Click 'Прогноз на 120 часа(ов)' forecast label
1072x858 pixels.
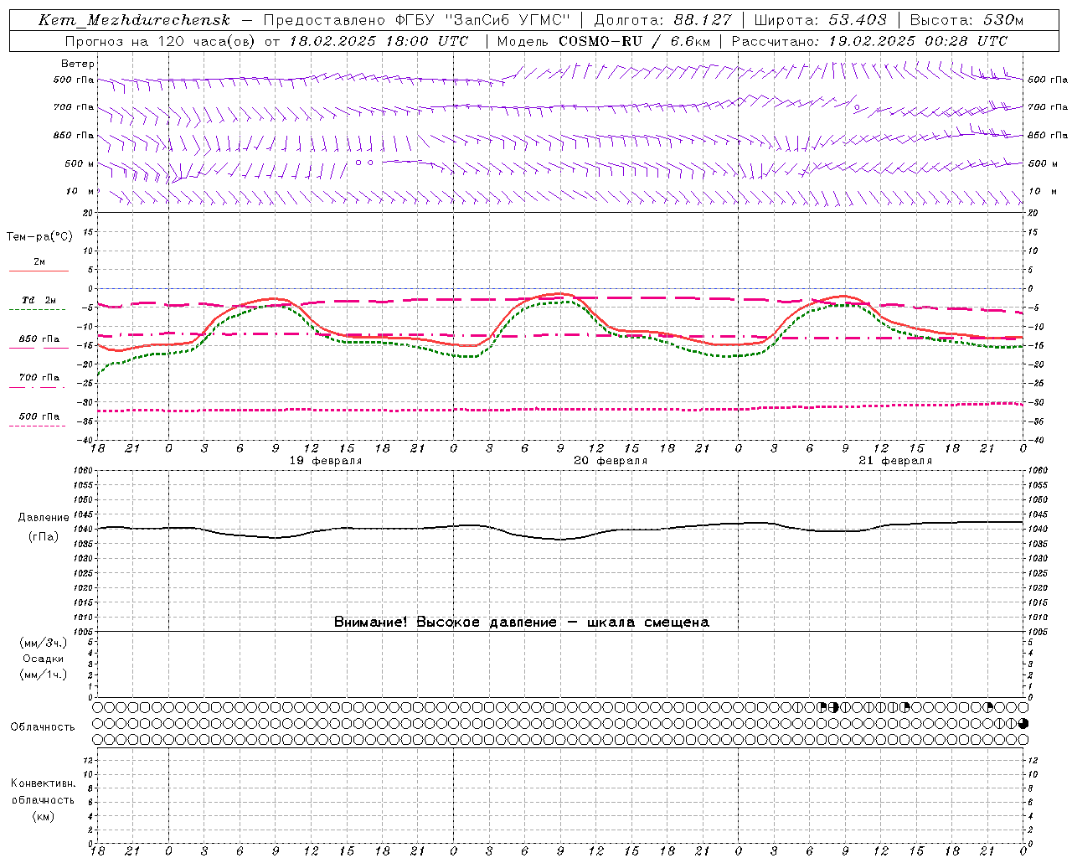tap(161, 41)
